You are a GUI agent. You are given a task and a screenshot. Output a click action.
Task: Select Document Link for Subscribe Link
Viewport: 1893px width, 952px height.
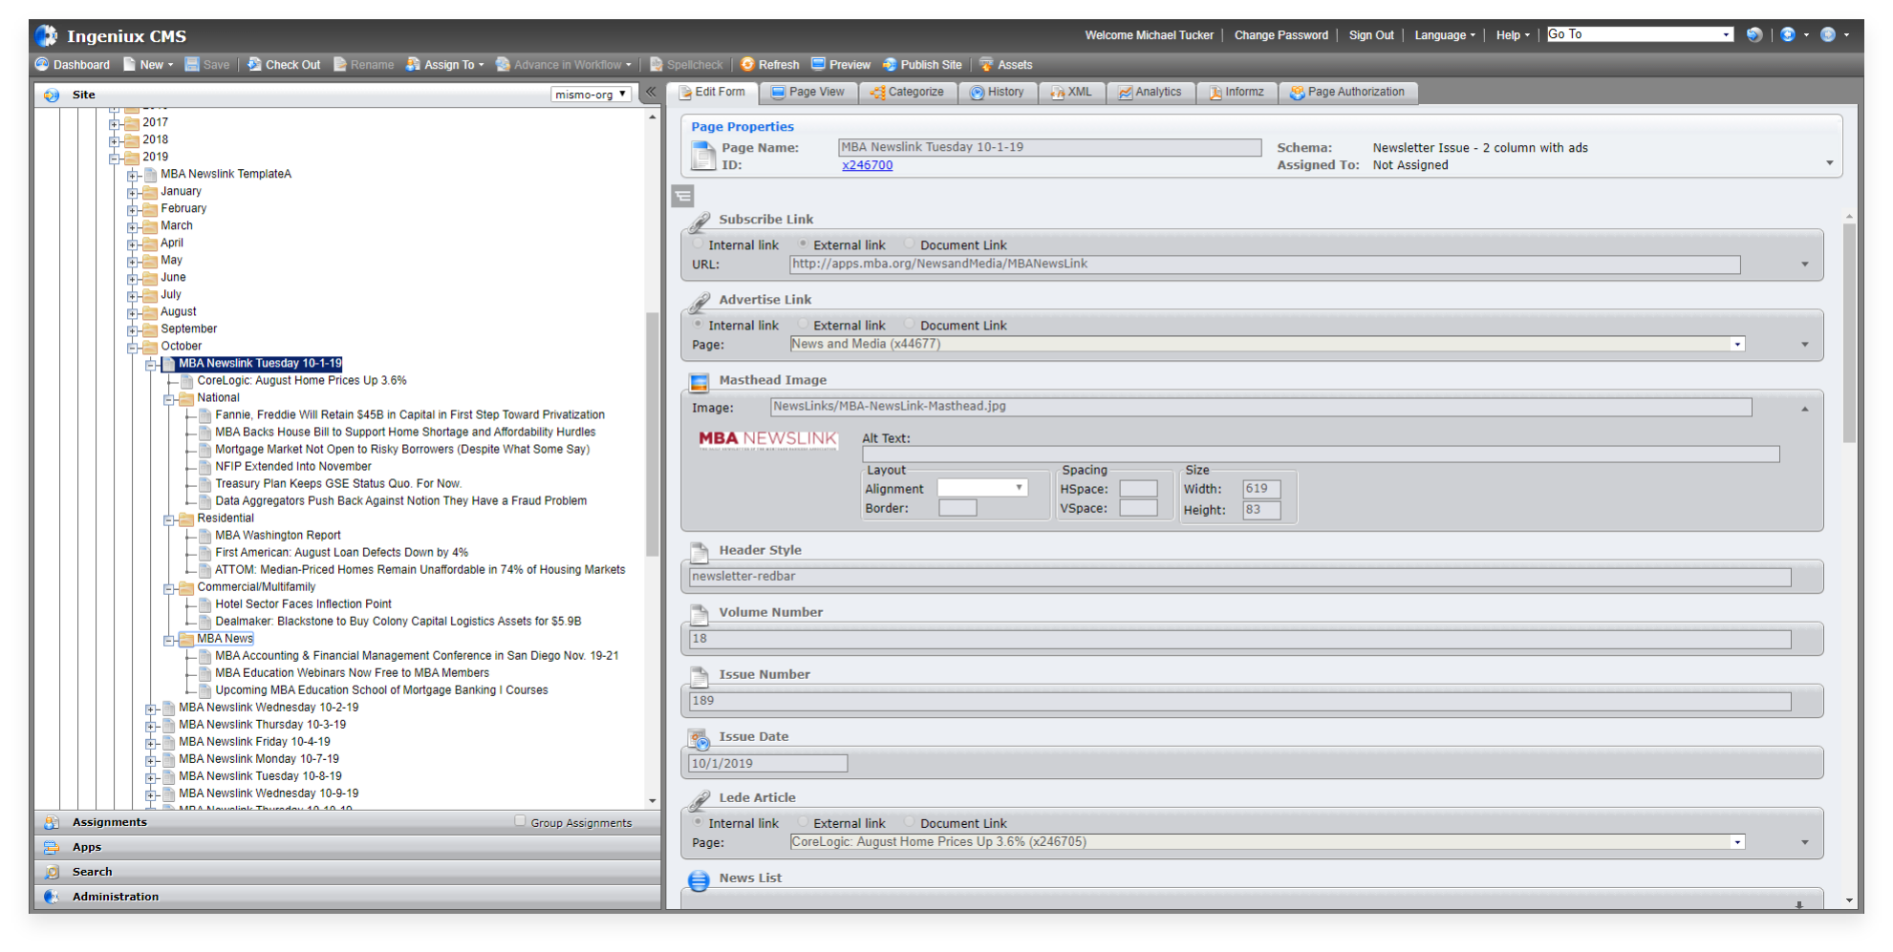[x=910, y=243]
